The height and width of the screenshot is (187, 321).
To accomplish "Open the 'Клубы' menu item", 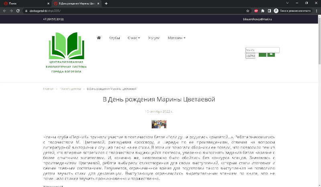I will 114,38.
